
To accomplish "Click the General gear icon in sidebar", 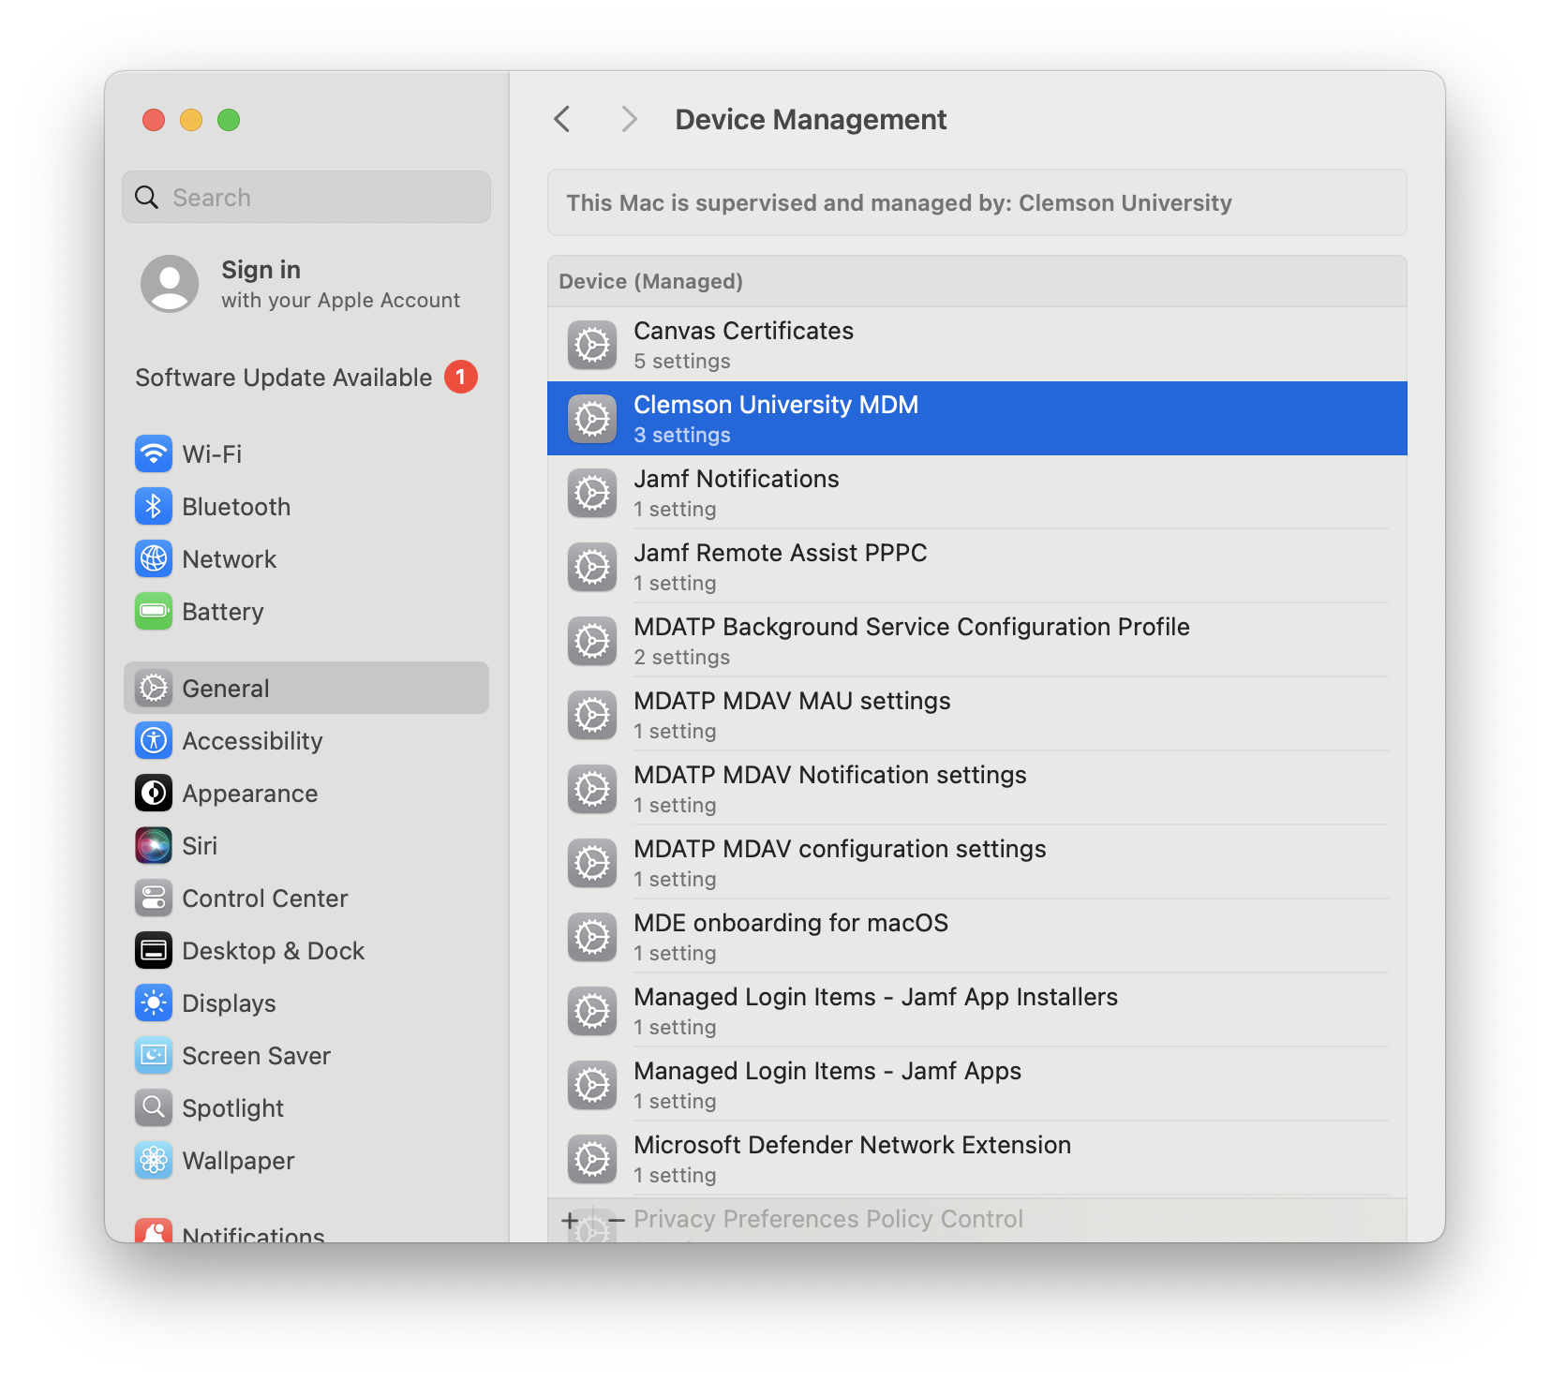I will pos(154,689).
